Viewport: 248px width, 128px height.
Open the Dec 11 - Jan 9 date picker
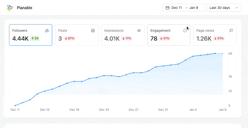click(x=184, y=8)
